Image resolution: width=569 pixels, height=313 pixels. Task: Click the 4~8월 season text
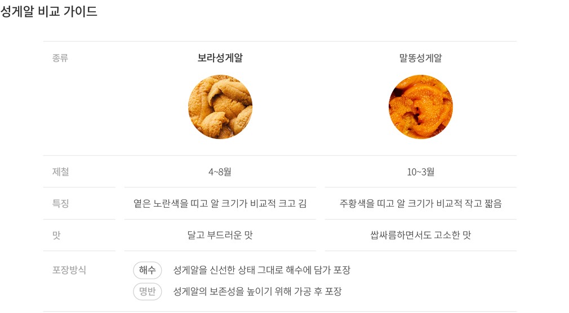coord(220,172)
